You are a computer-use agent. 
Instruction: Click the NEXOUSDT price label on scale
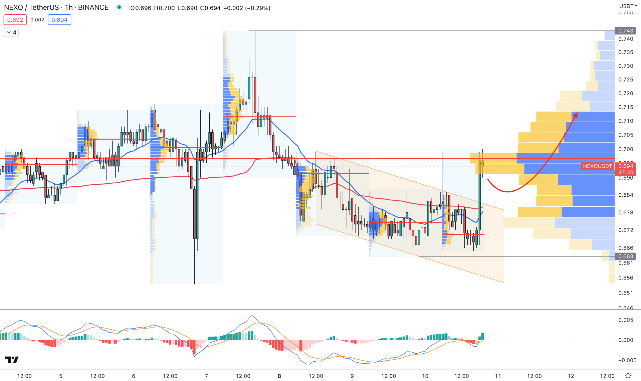point(598,166)
